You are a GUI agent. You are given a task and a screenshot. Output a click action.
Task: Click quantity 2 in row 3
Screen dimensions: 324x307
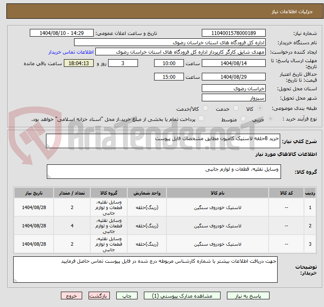pos(72,244)
